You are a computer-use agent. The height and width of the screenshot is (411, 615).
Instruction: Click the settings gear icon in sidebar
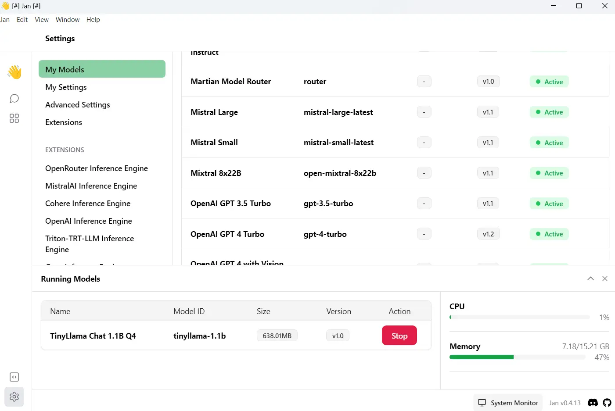click(14, 397)
